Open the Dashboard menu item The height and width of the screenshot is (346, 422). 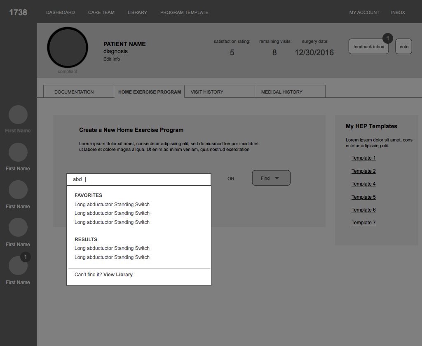(60, 12)
